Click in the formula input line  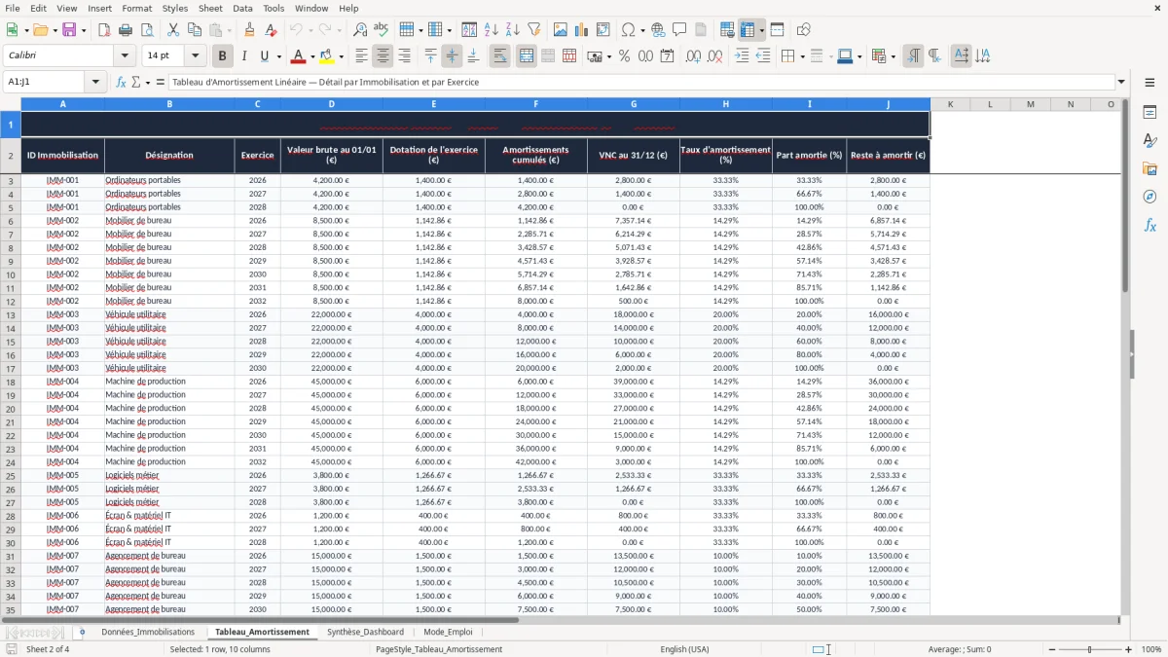pyautogui.click(x=641, y=83)
